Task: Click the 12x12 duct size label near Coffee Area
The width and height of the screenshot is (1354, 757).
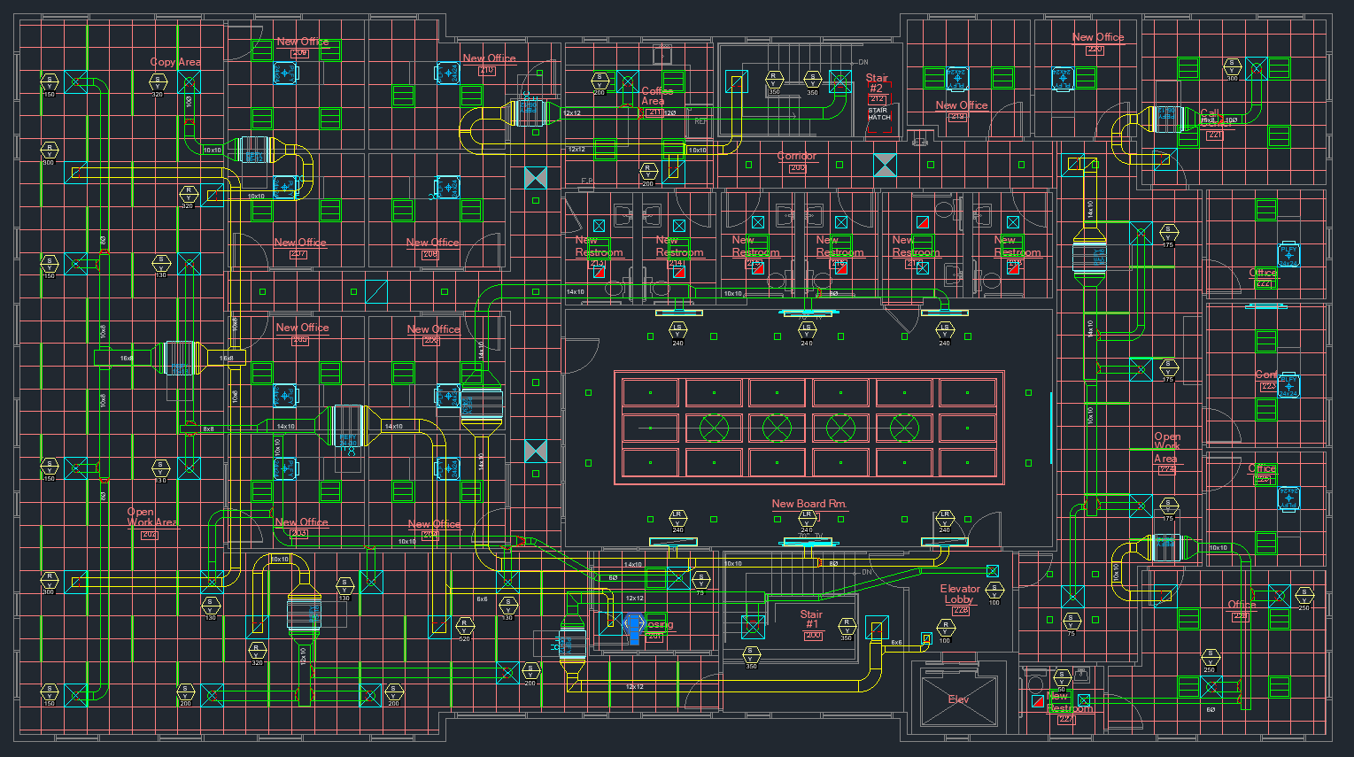Action: (574, 112)
